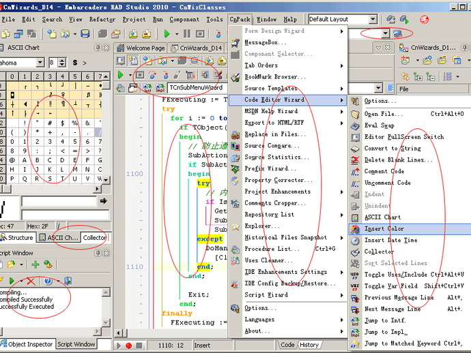Pin the Script Window panel
The height and width of the screenshot is (353, 471).
pyautogui.click(x=98, y=254)
